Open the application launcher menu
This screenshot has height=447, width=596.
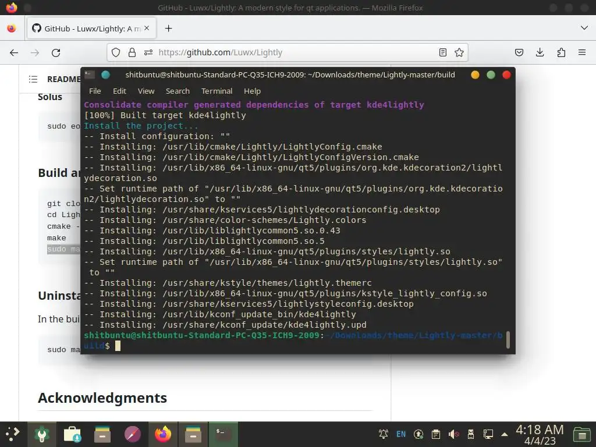[12, 434]
